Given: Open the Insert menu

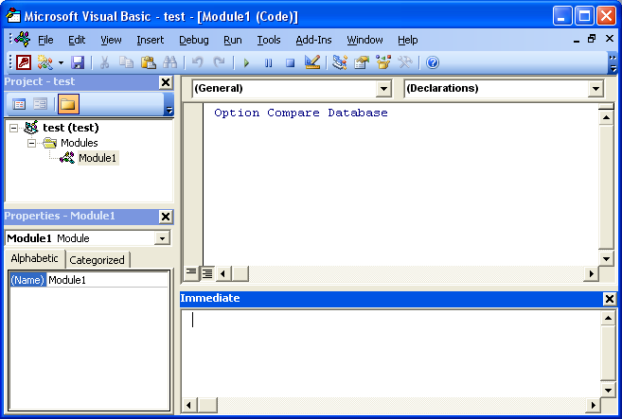Looking at the screenshot, I should tap(150, 40).
